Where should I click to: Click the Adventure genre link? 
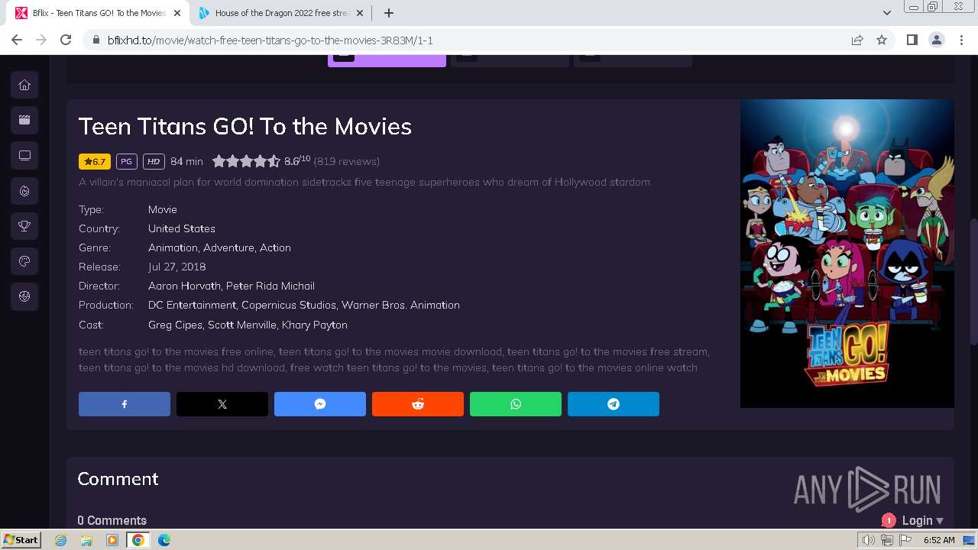(x=228, y=247)
